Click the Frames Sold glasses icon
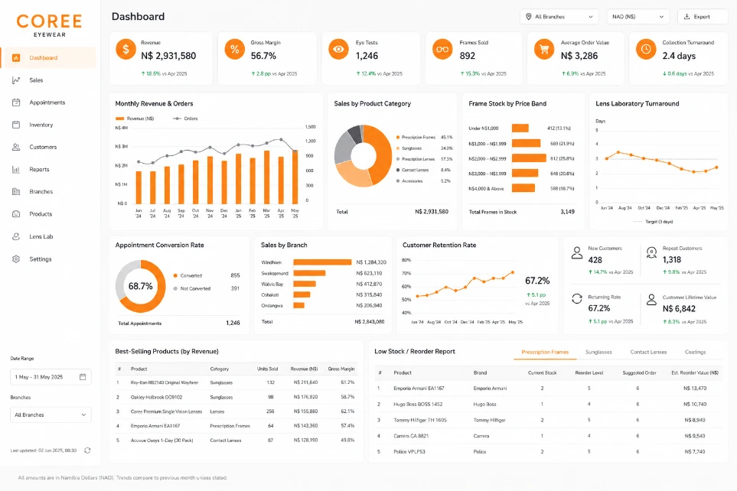Image resolution: width=737 pixels, height=491 pixels. [x=442, y=50]
